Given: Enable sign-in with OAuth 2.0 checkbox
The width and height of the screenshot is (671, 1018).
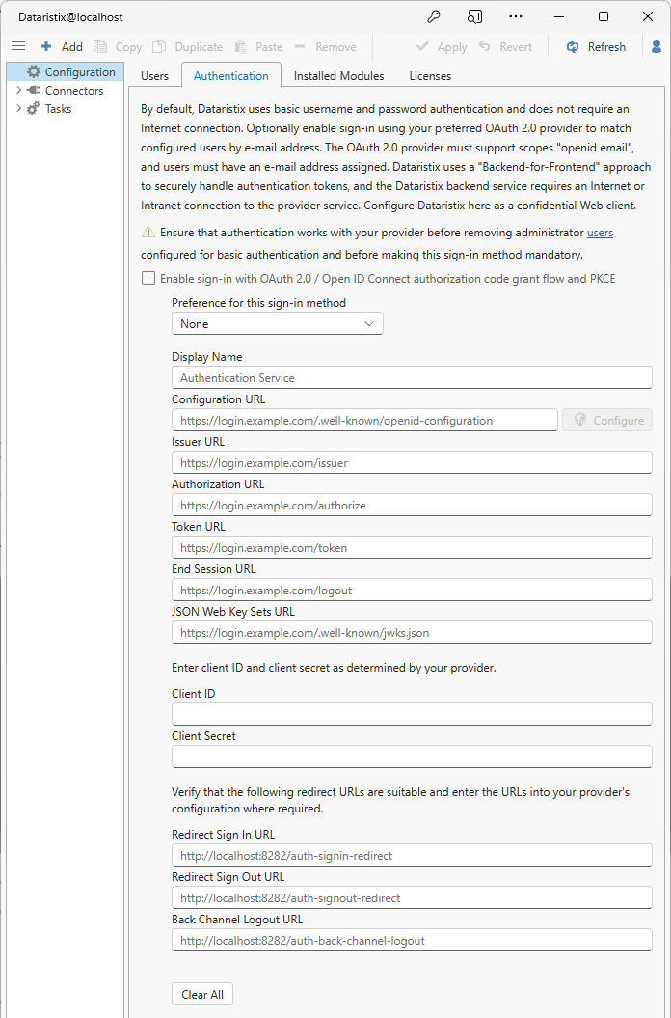Looking at the screenshot, I should coord(148,278).
